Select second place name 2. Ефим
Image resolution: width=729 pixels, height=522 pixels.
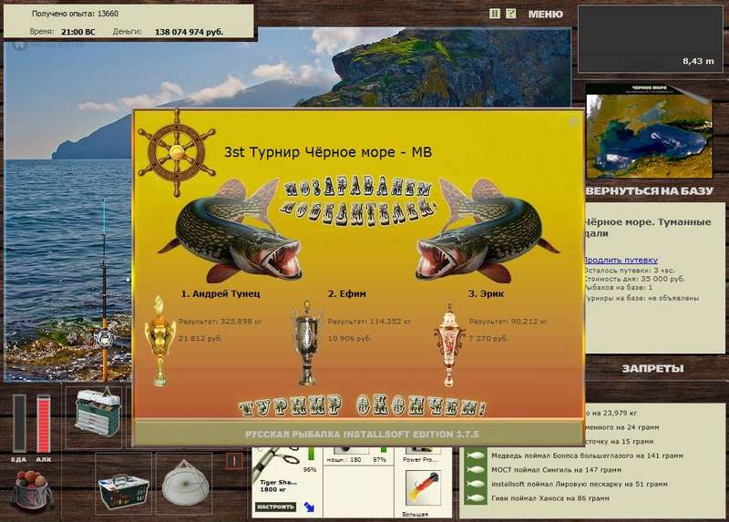point(347,293)
